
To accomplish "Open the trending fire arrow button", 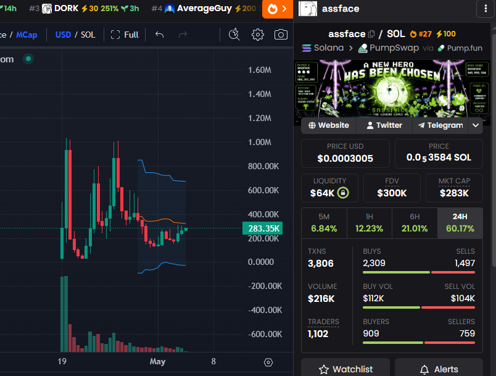I will pyautogui.click(x=278, y=9).
